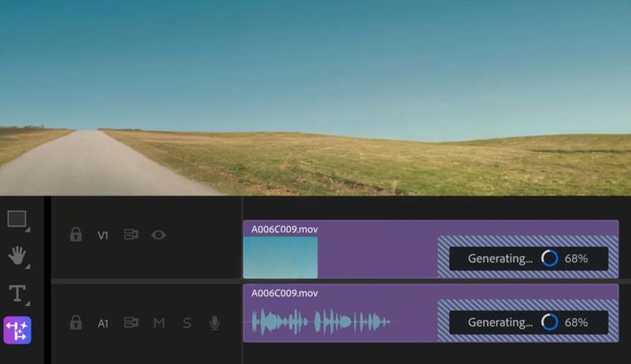Click the A1 track target label

coord(103,322)
